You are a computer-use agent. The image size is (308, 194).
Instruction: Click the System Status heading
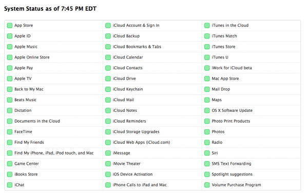tap(50, 9)
